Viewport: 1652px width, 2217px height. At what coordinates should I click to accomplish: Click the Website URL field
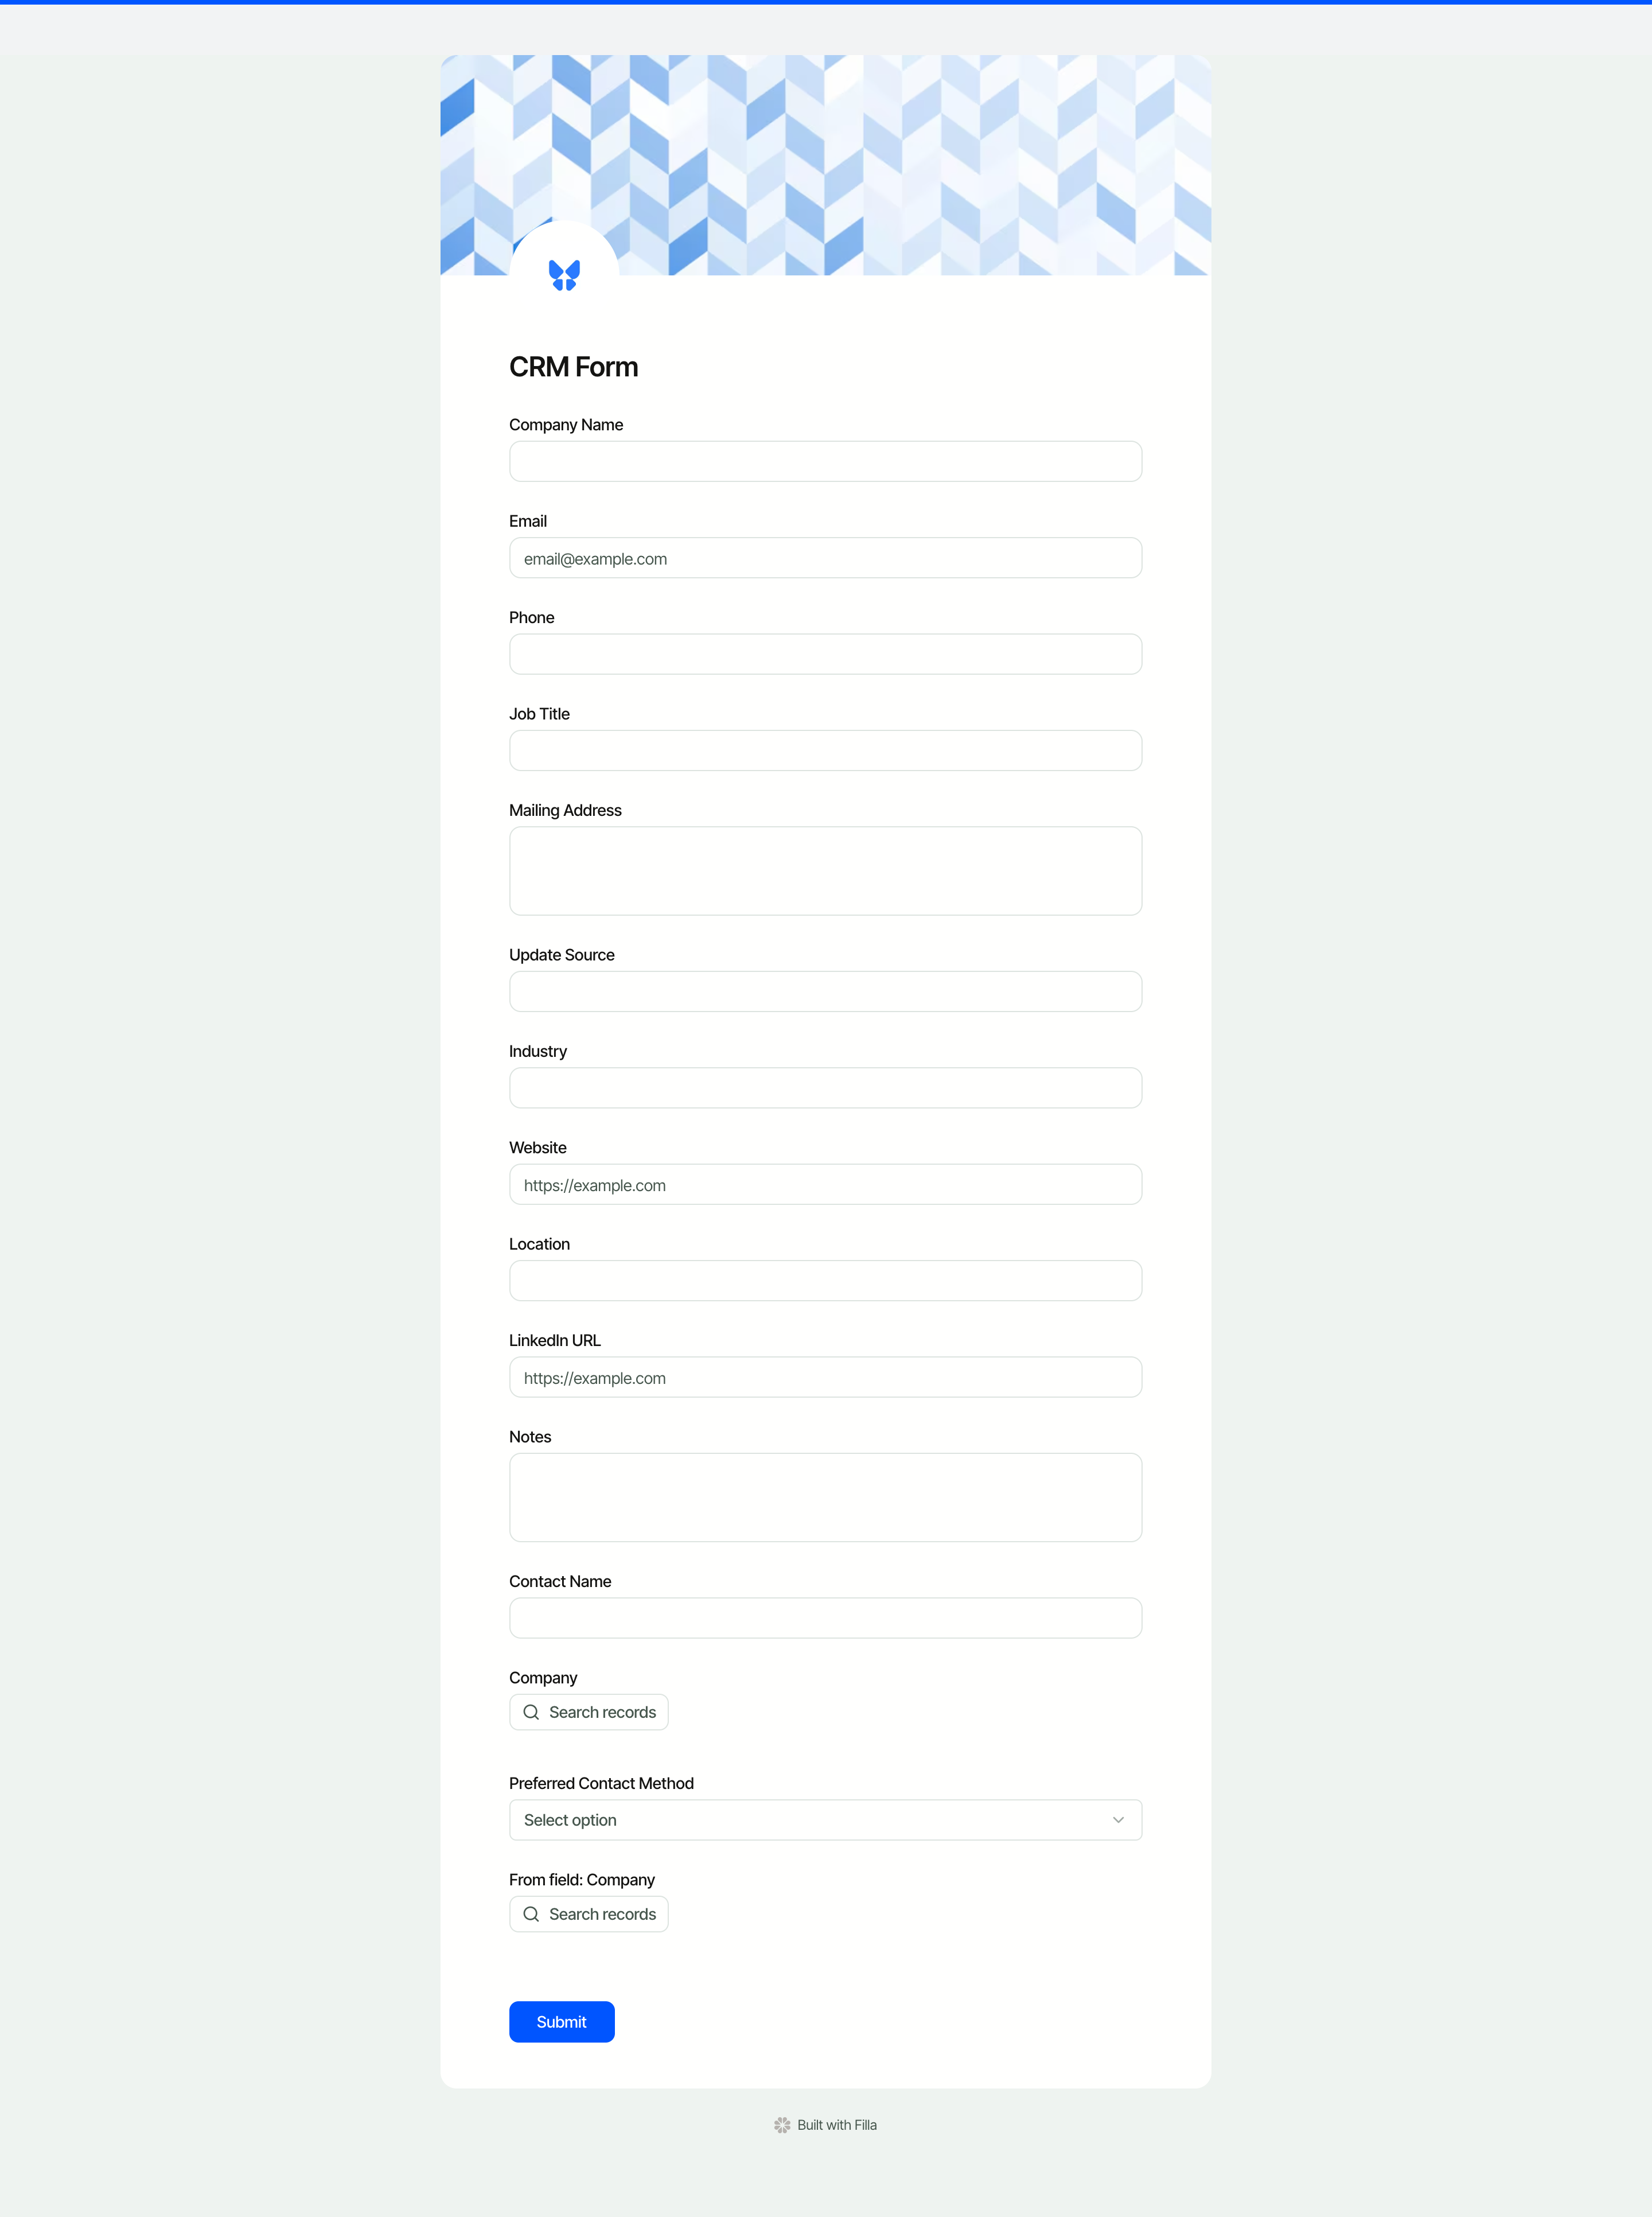point(825,1185)
